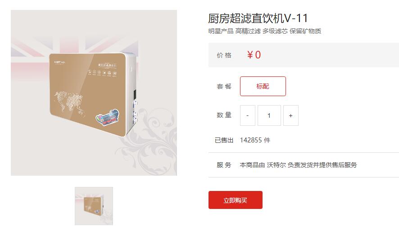This screenshot has width=399, height=226.
Task: Click the sold count 142855 件
Action: pyautogui.click(x=255, y=140)
